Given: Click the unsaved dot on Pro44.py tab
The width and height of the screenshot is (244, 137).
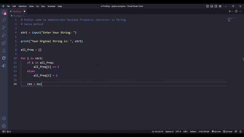Looking at the screenshot, I should pyautogui.click(x=24, y=11).
